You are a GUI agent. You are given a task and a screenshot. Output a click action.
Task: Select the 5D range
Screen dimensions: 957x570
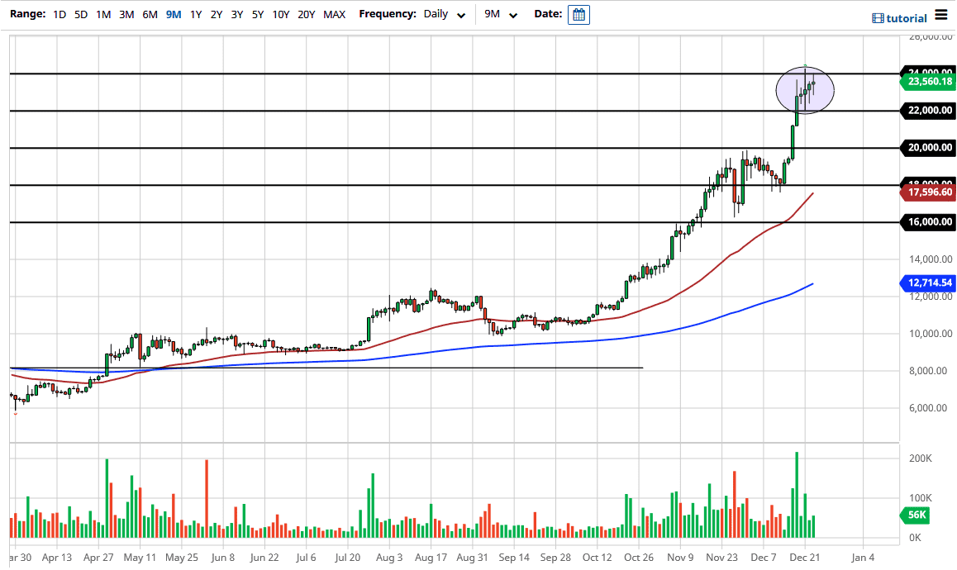coord(81,14)
